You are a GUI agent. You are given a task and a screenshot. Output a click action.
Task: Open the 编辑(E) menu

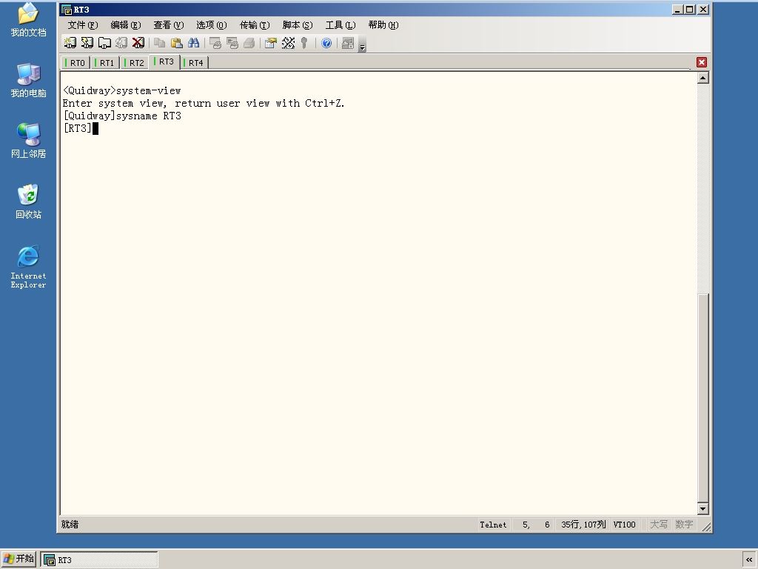click(x=126, y=25)
